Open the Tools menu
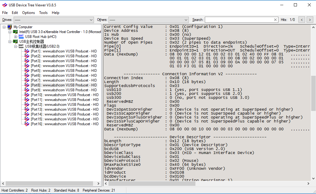The height and width of the screenshot is (194, 316). click(x=43, y=13)
